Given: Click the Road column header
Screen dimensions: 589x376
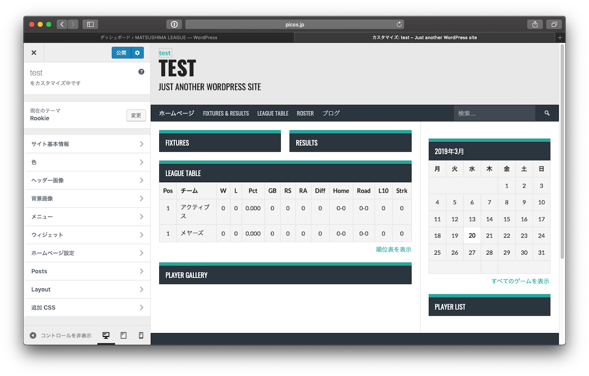Looking at the screenshot, I should 364,191.
